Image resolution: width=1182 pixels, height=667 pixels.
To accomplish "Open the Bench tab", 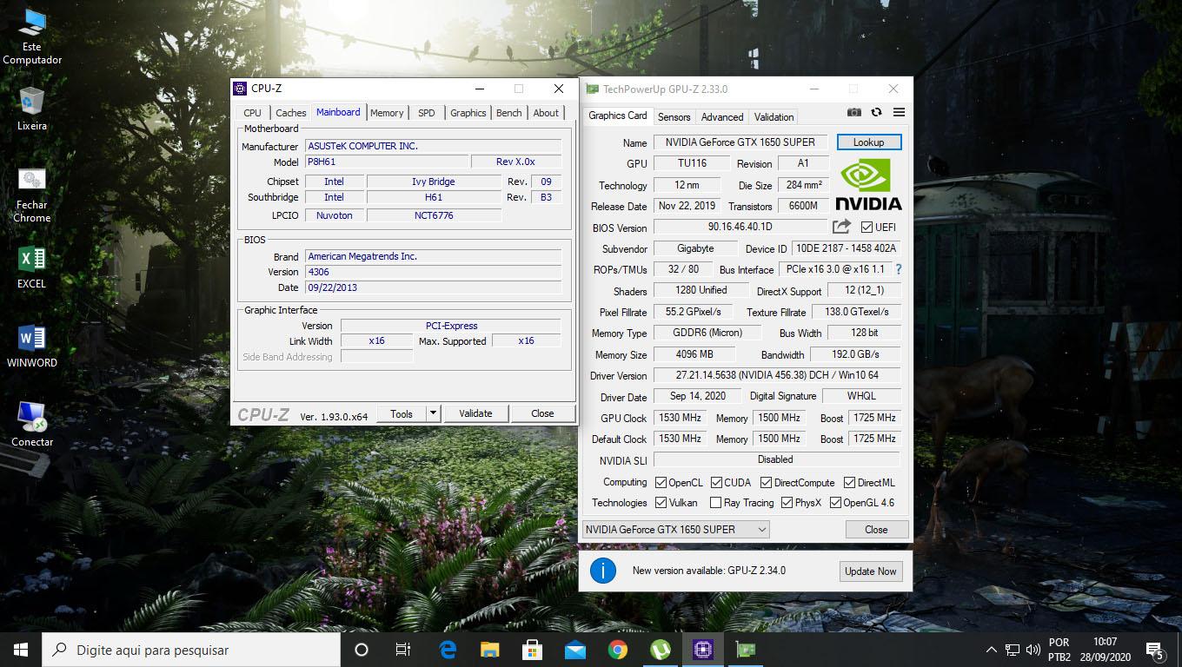I will 509,113.
